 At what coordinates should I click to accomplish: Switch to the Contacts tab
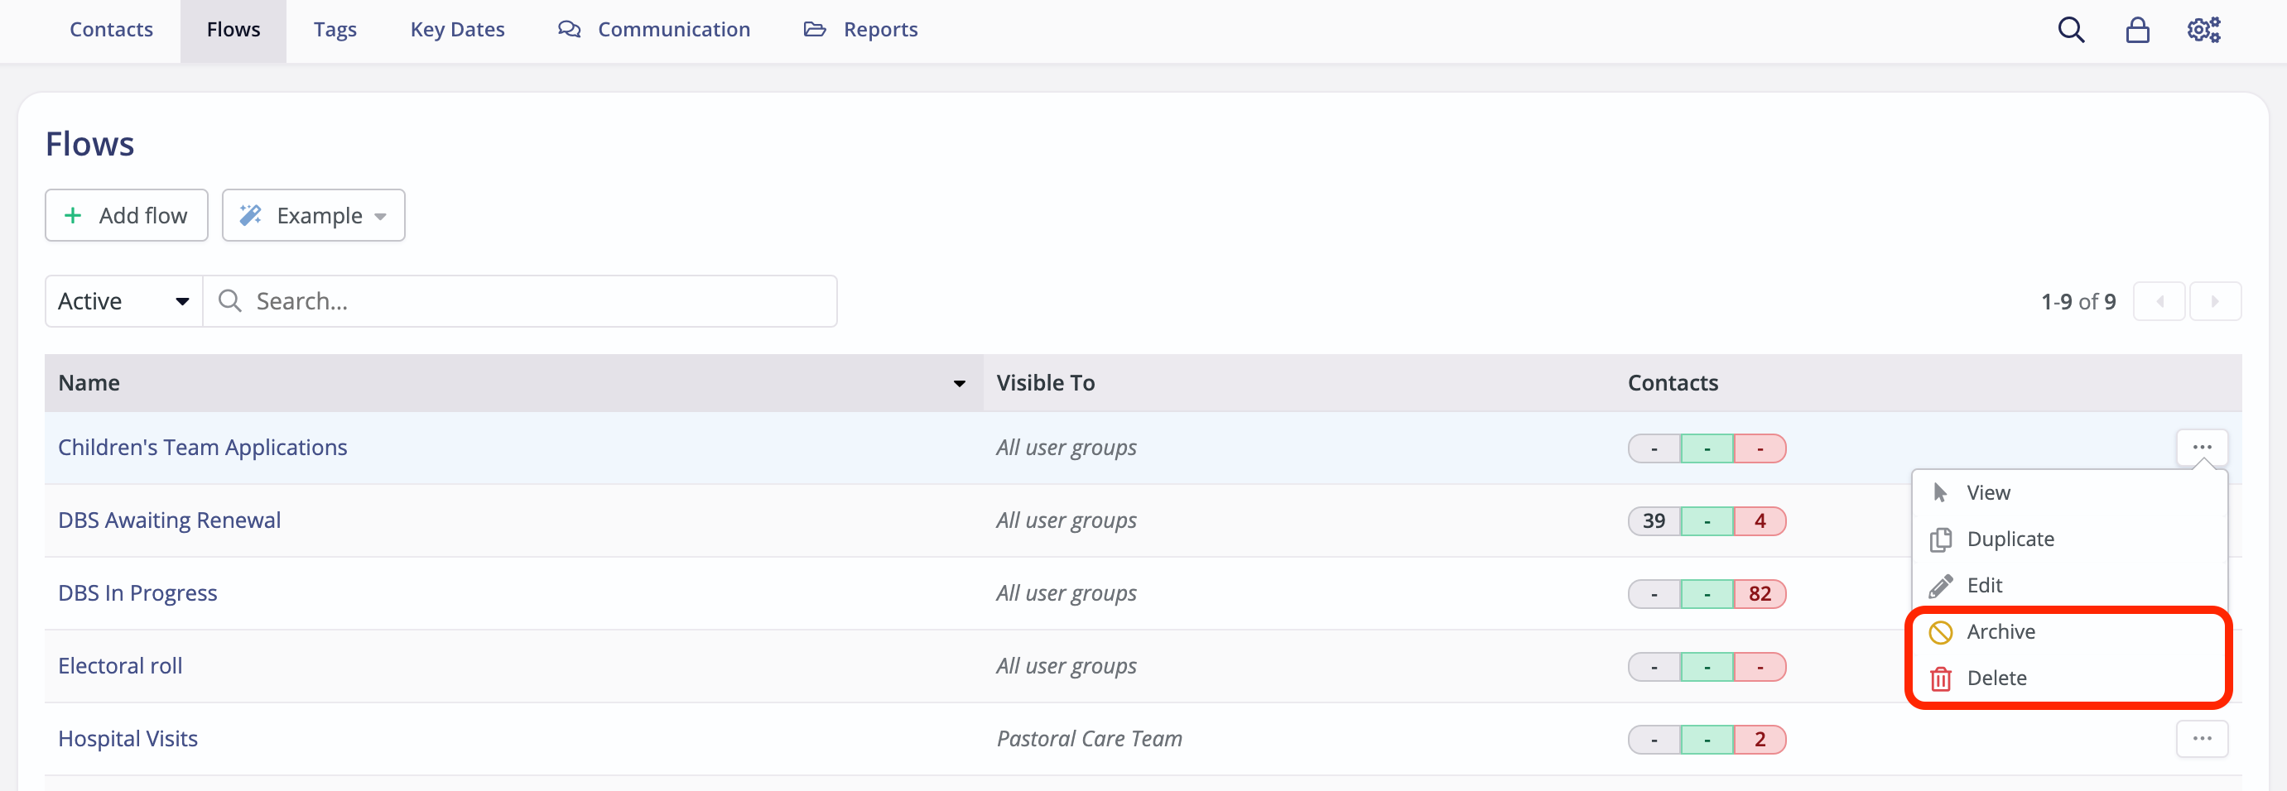111,29
